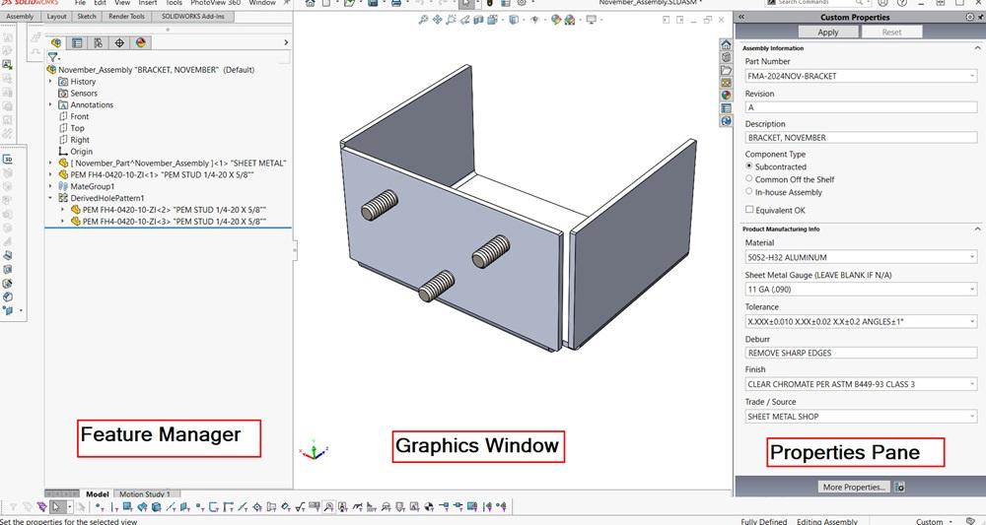
Task: Open the Sketch command tab
Action: (x=87, y=16)
